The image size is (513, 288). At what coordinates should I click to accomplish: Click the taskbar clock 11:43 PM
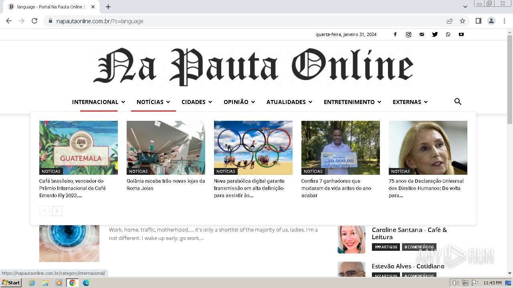pyautogui.click(x=492, y=283)
